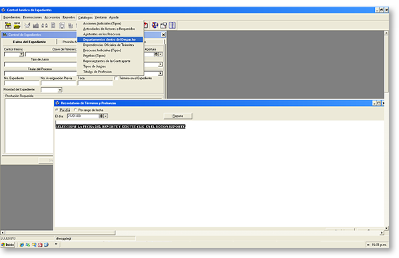
Task: Choose 'Departamentos dentro del Despacho' menu entry
Action: (x=110, y=39)
